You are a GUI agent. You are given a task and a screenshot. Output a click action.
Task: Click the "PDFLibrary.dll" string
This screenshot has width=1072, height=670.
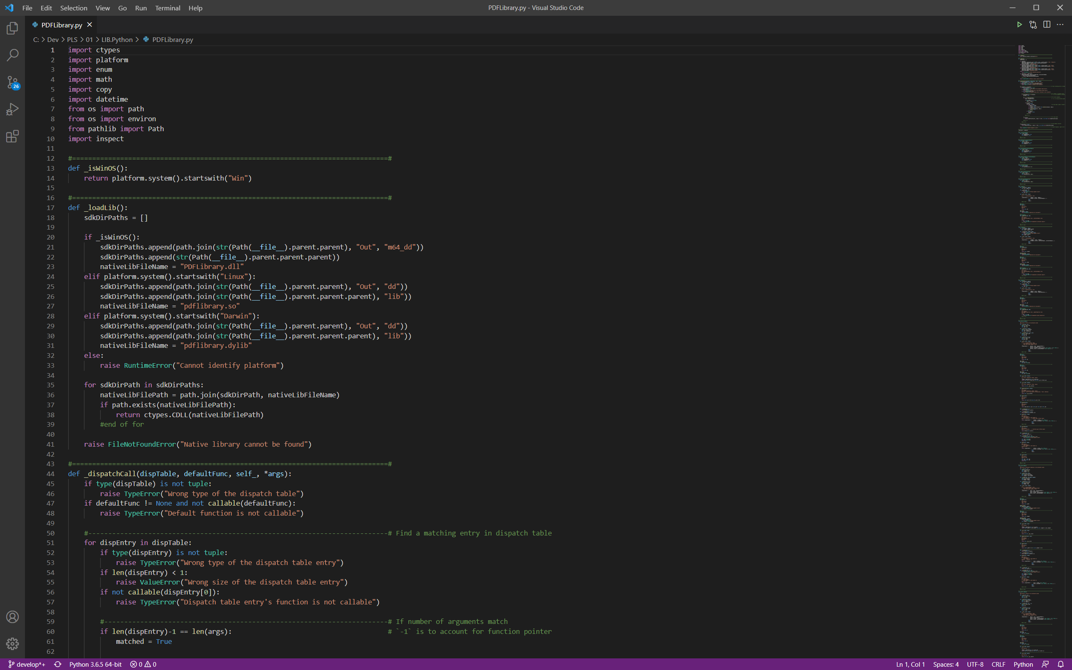[212, 267]
